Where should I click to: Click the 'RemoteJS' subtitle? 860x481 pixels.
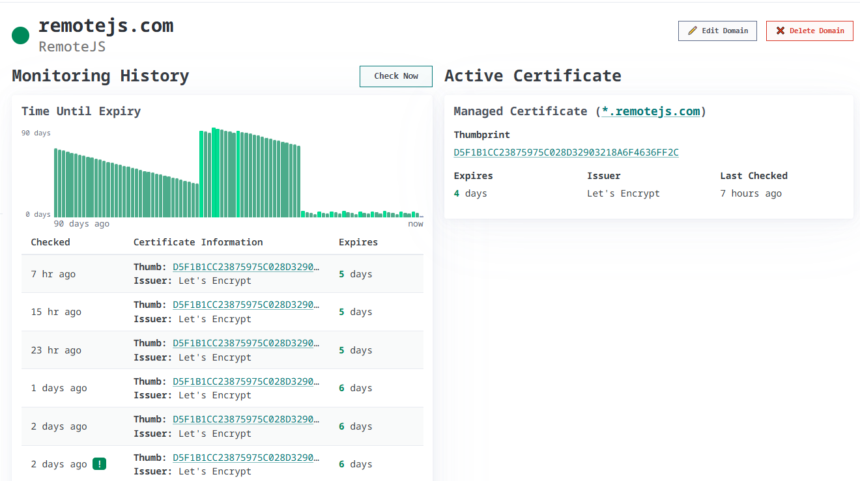(x=72, y=47)
